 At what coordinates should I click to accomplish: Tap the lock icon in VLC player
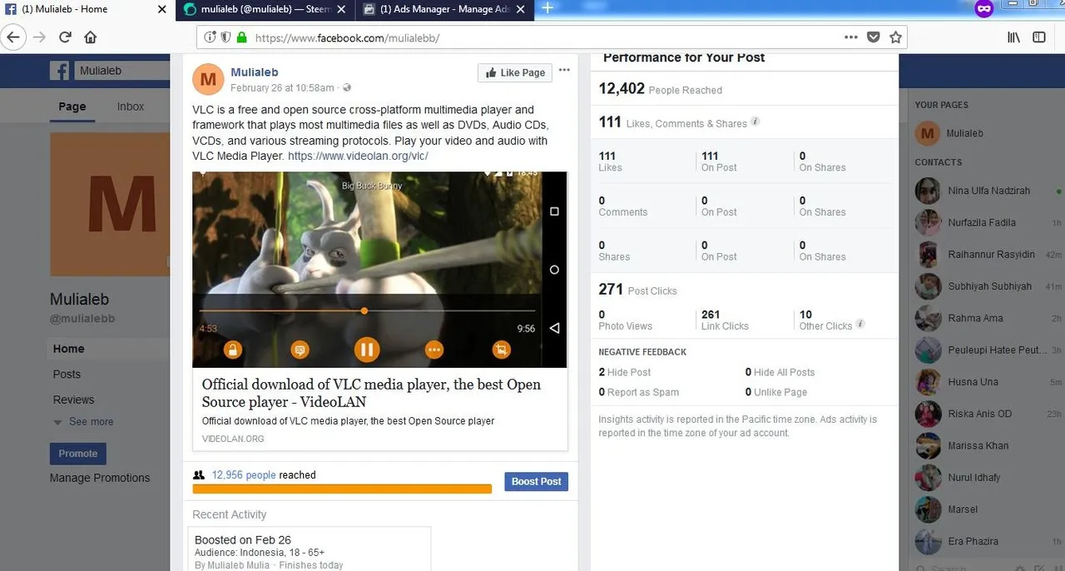pyautogui.click(x=233, y=350)
